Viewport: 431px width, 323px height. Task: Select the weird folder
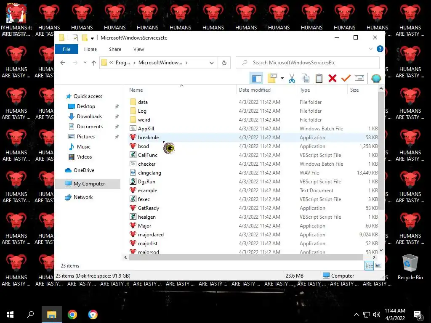click(x=144, y=120)
